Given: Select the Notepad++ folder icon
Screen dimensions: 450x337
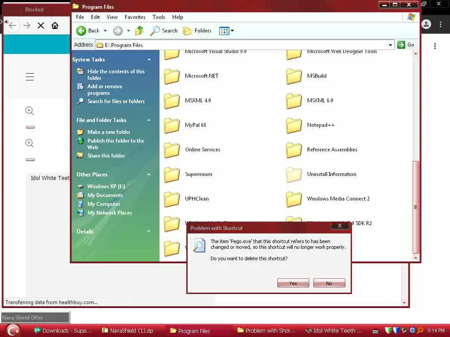Looking at the screenshot, I should coord(294,125).
